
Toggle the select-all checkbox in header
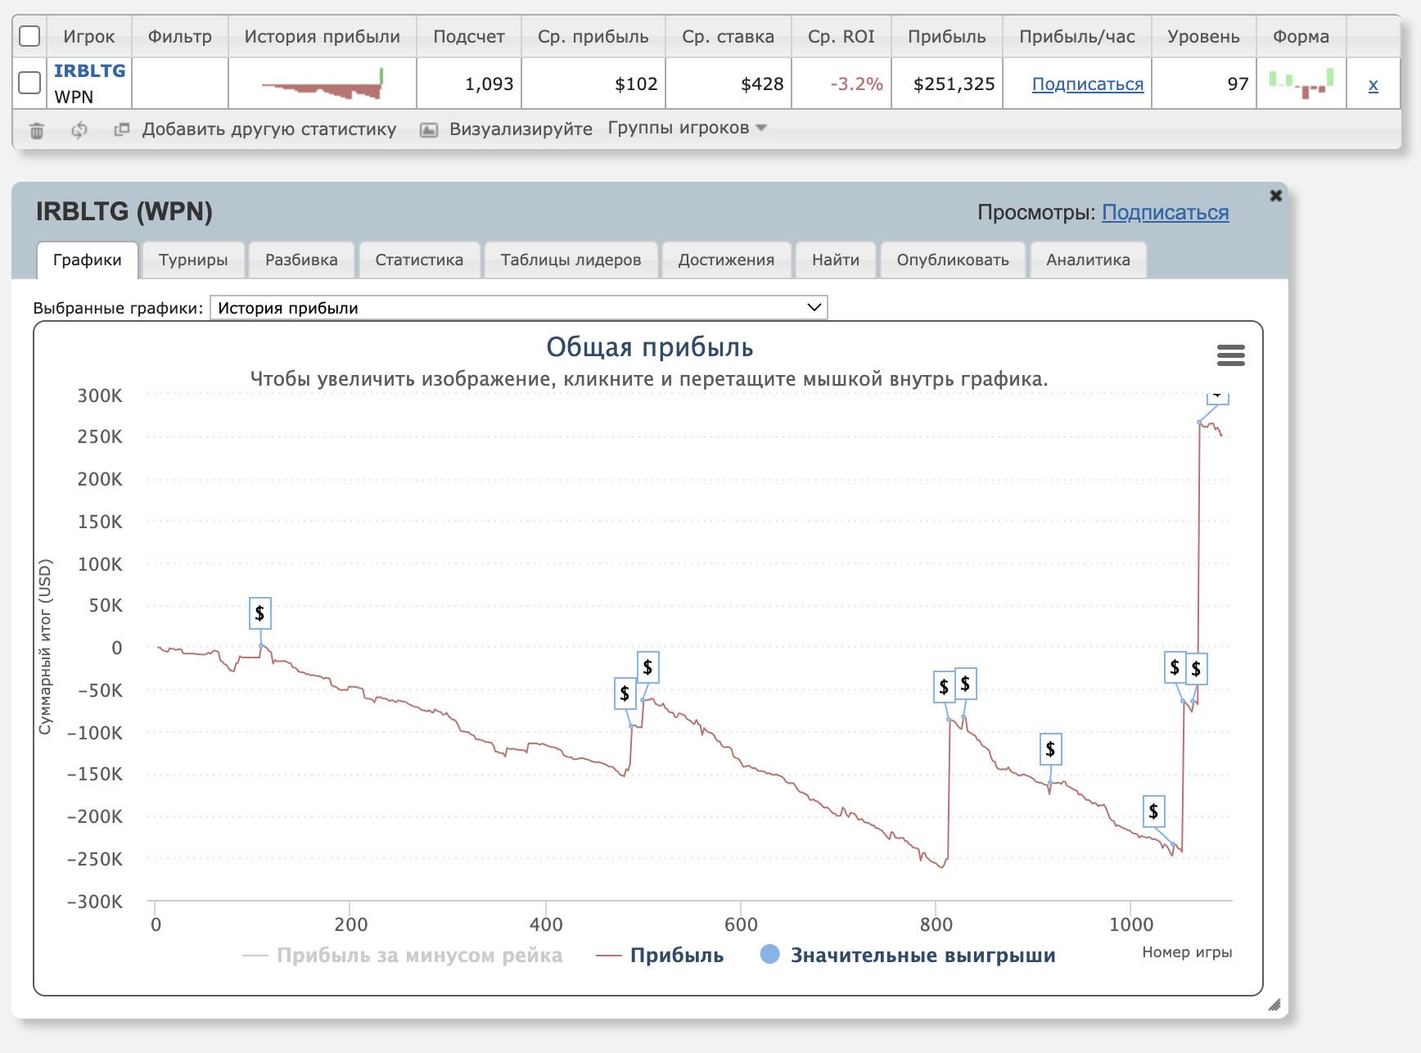[x=29, y=37]
